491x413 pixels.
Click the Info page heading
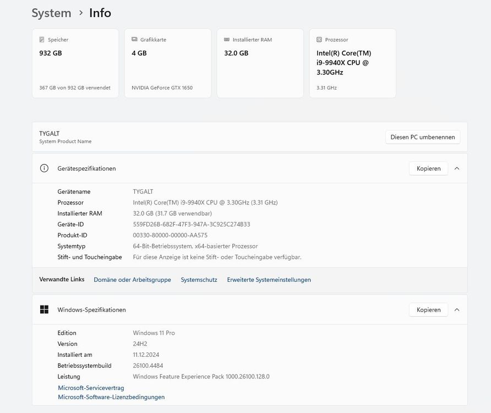100,13
